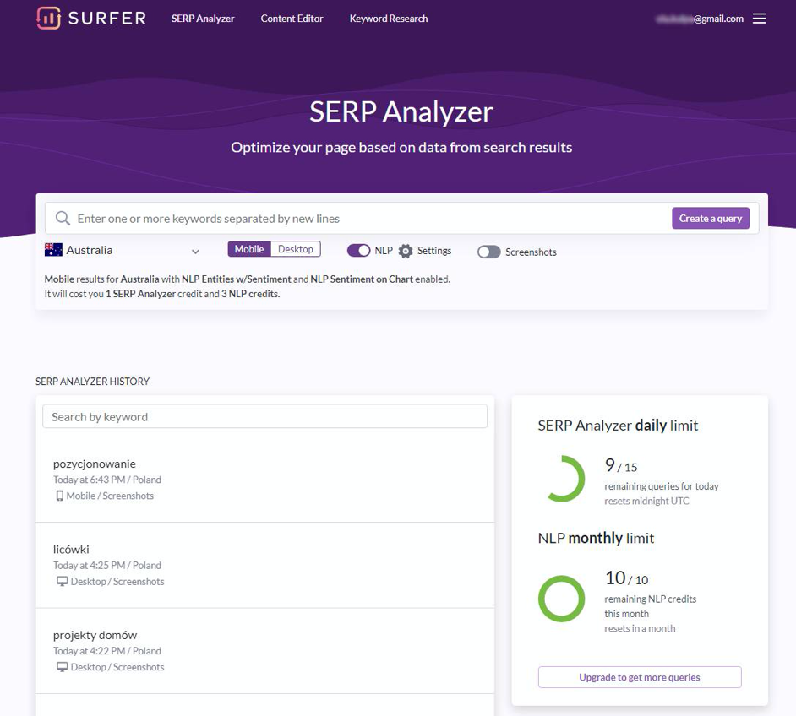Click the 'SERP Analyzer' page title

(x=401, y=112)
